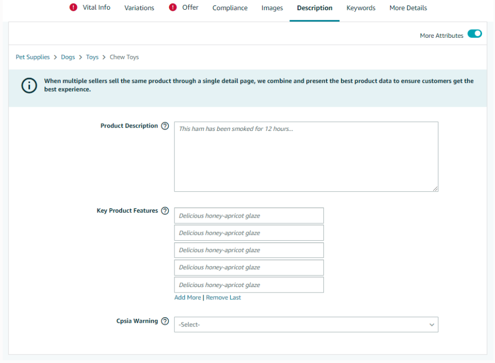The image size is (495, 363).
Task: Focus the first Key Product Features field
Action: click(x=249, y=215)
